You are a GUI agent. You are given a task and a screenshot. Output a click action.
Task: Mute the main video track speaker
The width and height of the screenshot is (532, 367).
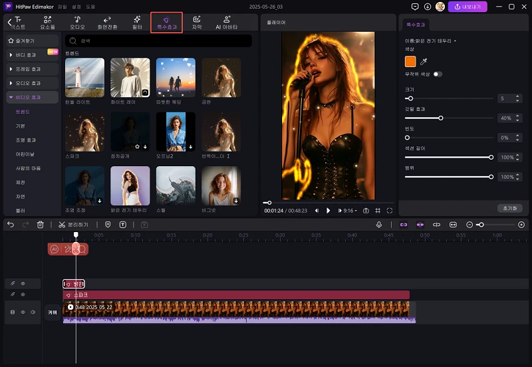click(32, 312)
